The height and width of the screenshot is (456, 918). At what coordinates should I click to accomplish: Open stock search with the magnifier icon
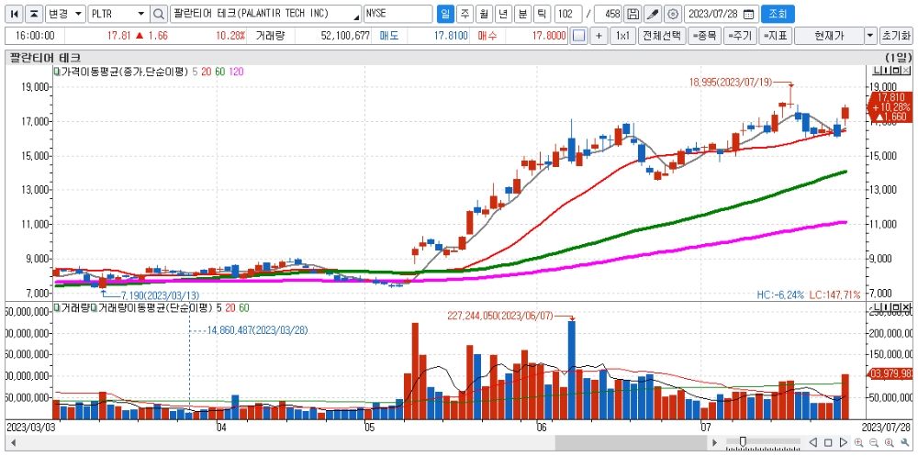click(x=159, y=14)
